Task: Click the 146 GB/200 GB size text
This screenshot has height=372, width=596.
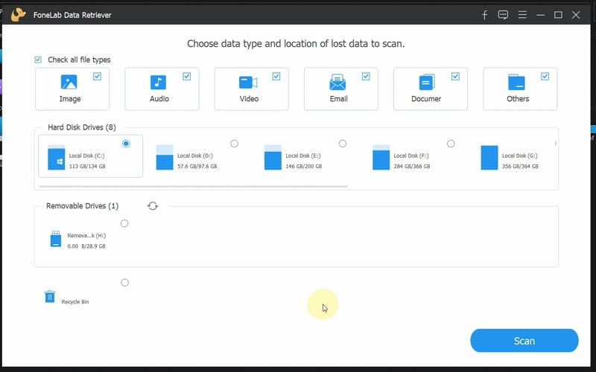Action: [x=304, y=166]
